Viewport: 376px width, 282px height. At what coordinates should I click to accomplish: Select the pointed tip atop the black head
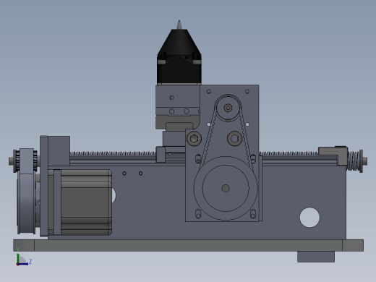[x=179, y=25]
